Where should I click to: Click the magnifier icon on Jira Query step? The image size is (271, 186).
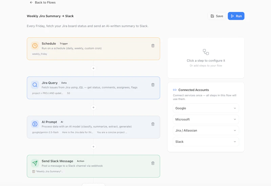click(x=35, y=85)
